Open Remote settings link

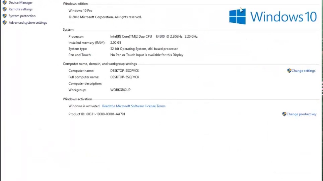click(21, 9)
